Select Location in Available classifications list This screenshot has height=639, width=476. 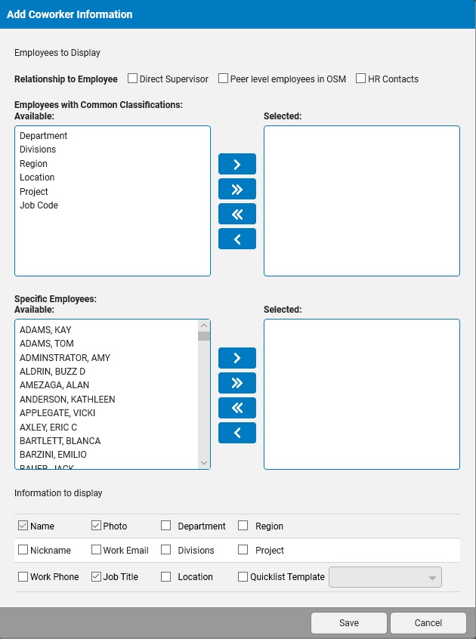click(x=37, y=177)
